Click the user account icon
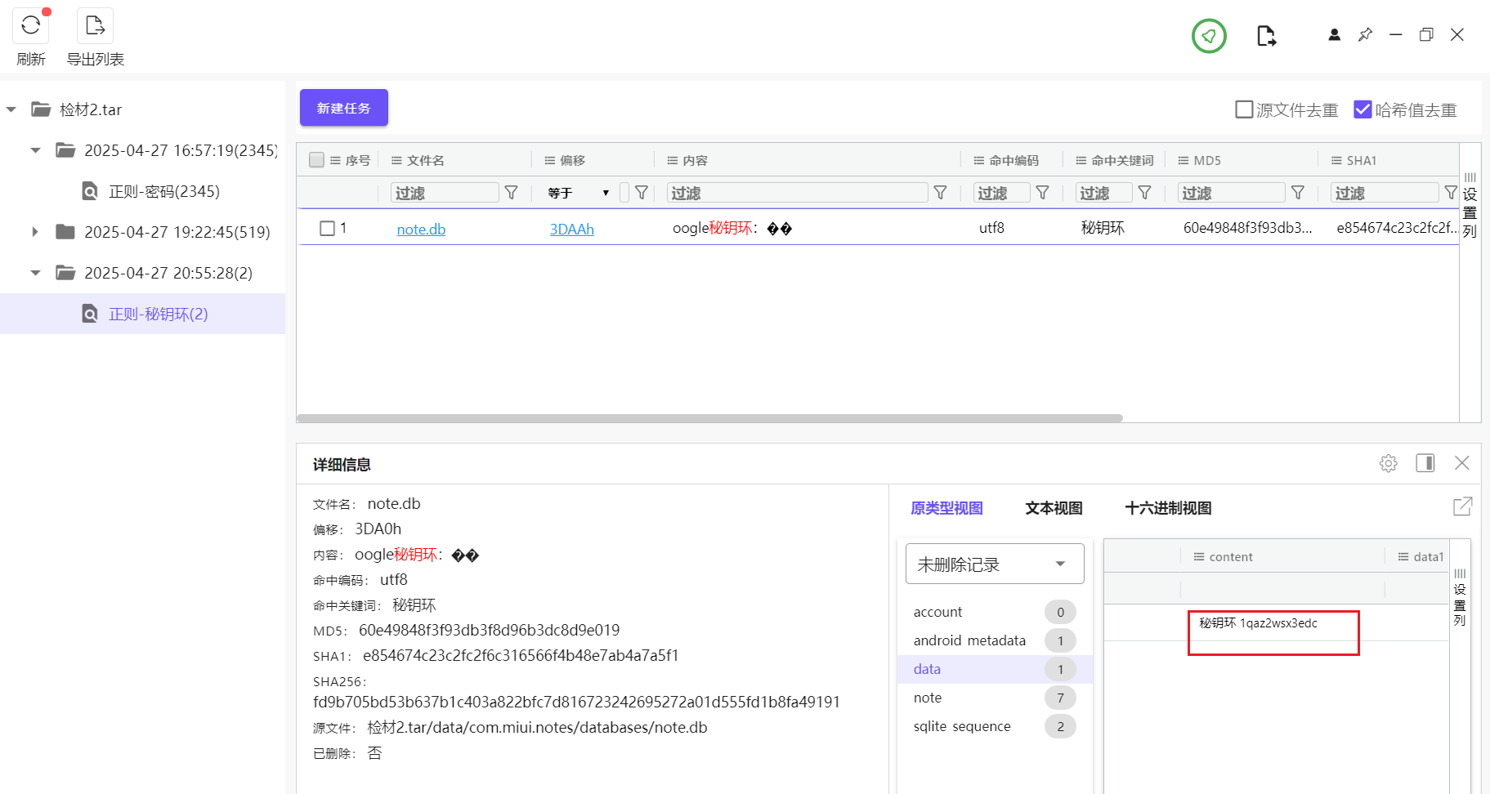Image resolution: width=1490 pixels, height=794 pixels. click(1334, 35)
